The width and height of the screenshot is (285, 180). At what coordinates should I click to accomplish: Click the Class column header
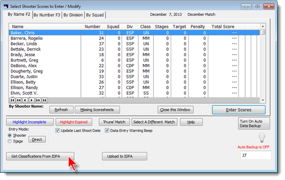point(146,26)
